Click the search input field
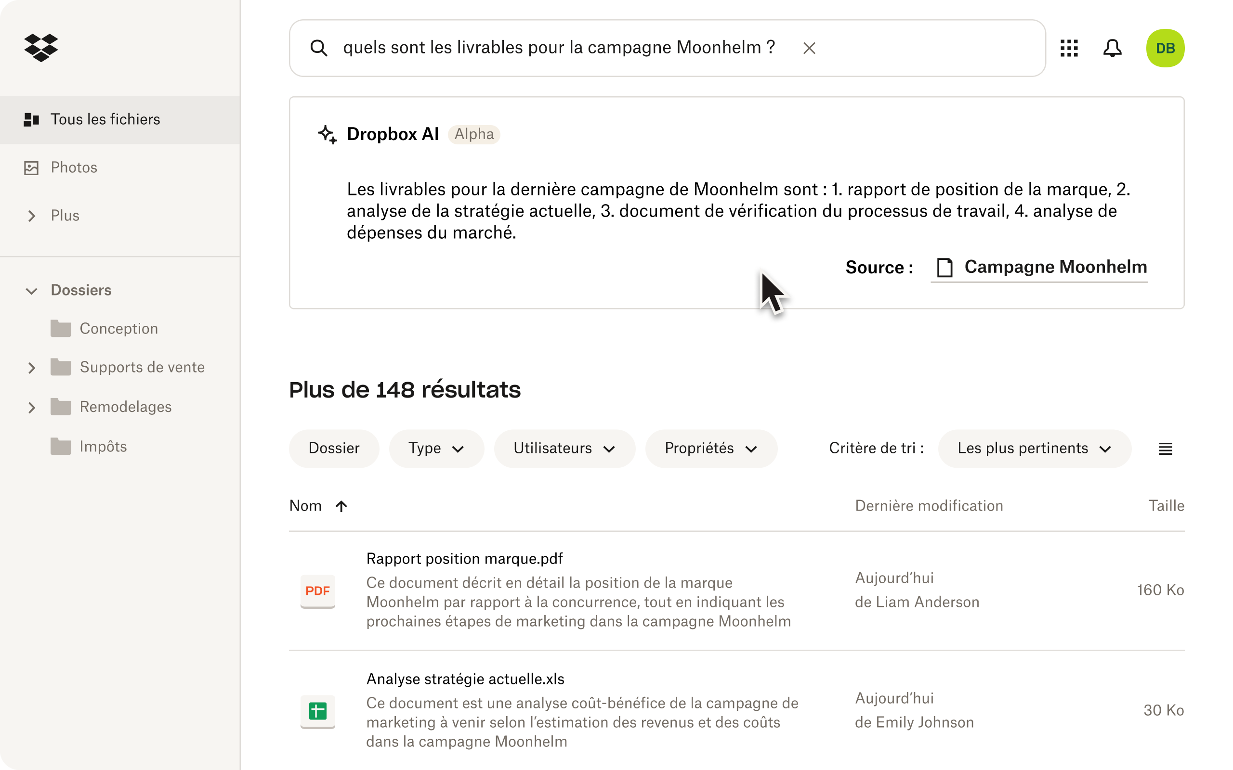 (x=668, y=48)
